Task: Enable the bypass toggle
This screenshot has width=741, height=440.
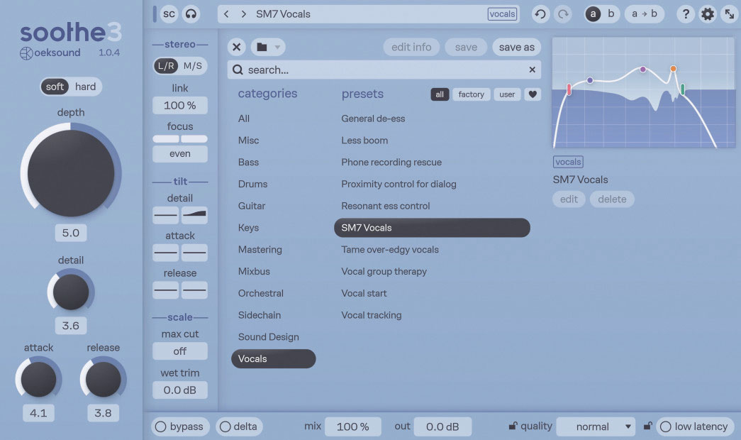Action: 180,427
